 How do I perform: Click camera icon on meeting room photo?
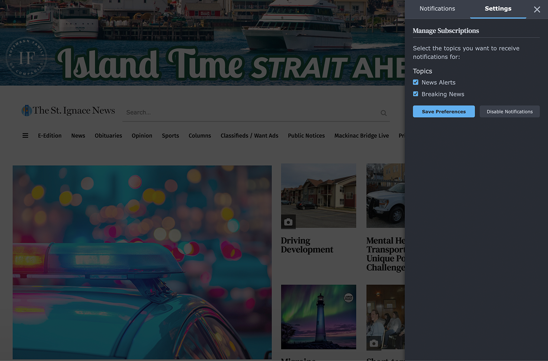[x=374, y=343]
